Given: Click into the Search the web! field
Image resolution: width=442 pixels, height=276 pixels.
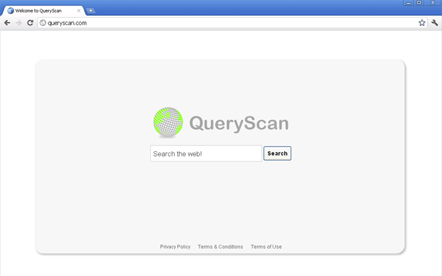Looking at the screenshot, I should tap(206, 154).
